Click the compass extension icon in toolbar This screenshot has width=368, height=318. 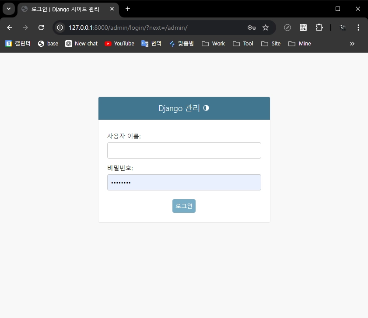point(287,28)
